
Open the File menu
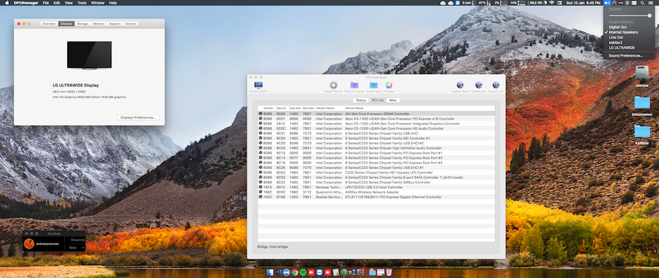pyautogui.click(x=45, y=3)
